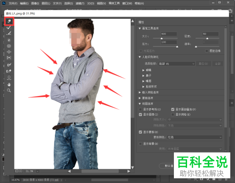
Task: Open the 窗口(W) menu
Action: (x=127, y=3)
